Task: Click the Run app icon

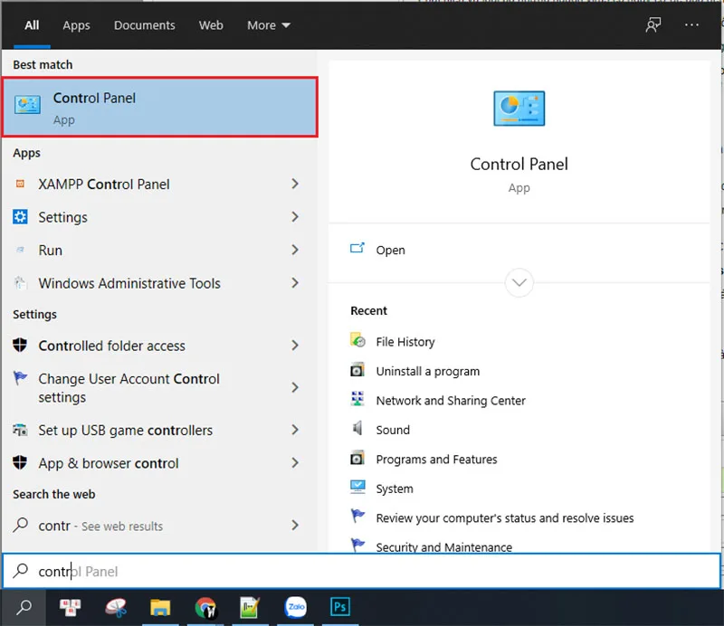Action: [20, 250]
